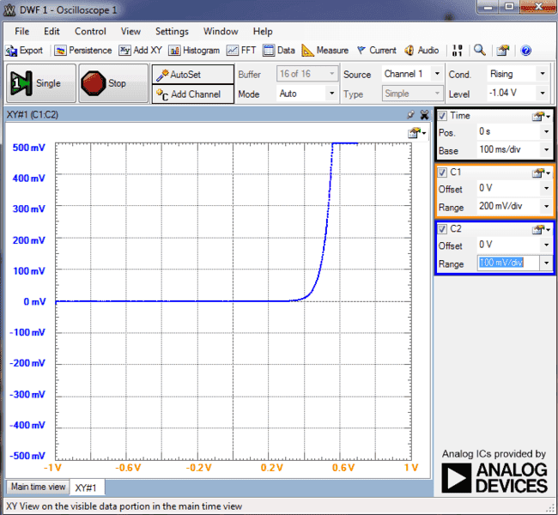Disable the C2 channel checkbox
Screen dimensions: 558x515
point(442,228)
